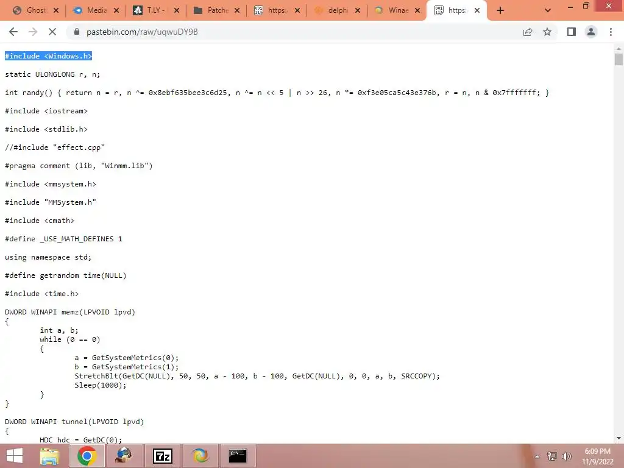Close the Patche tab

click(x=237, y=11)
